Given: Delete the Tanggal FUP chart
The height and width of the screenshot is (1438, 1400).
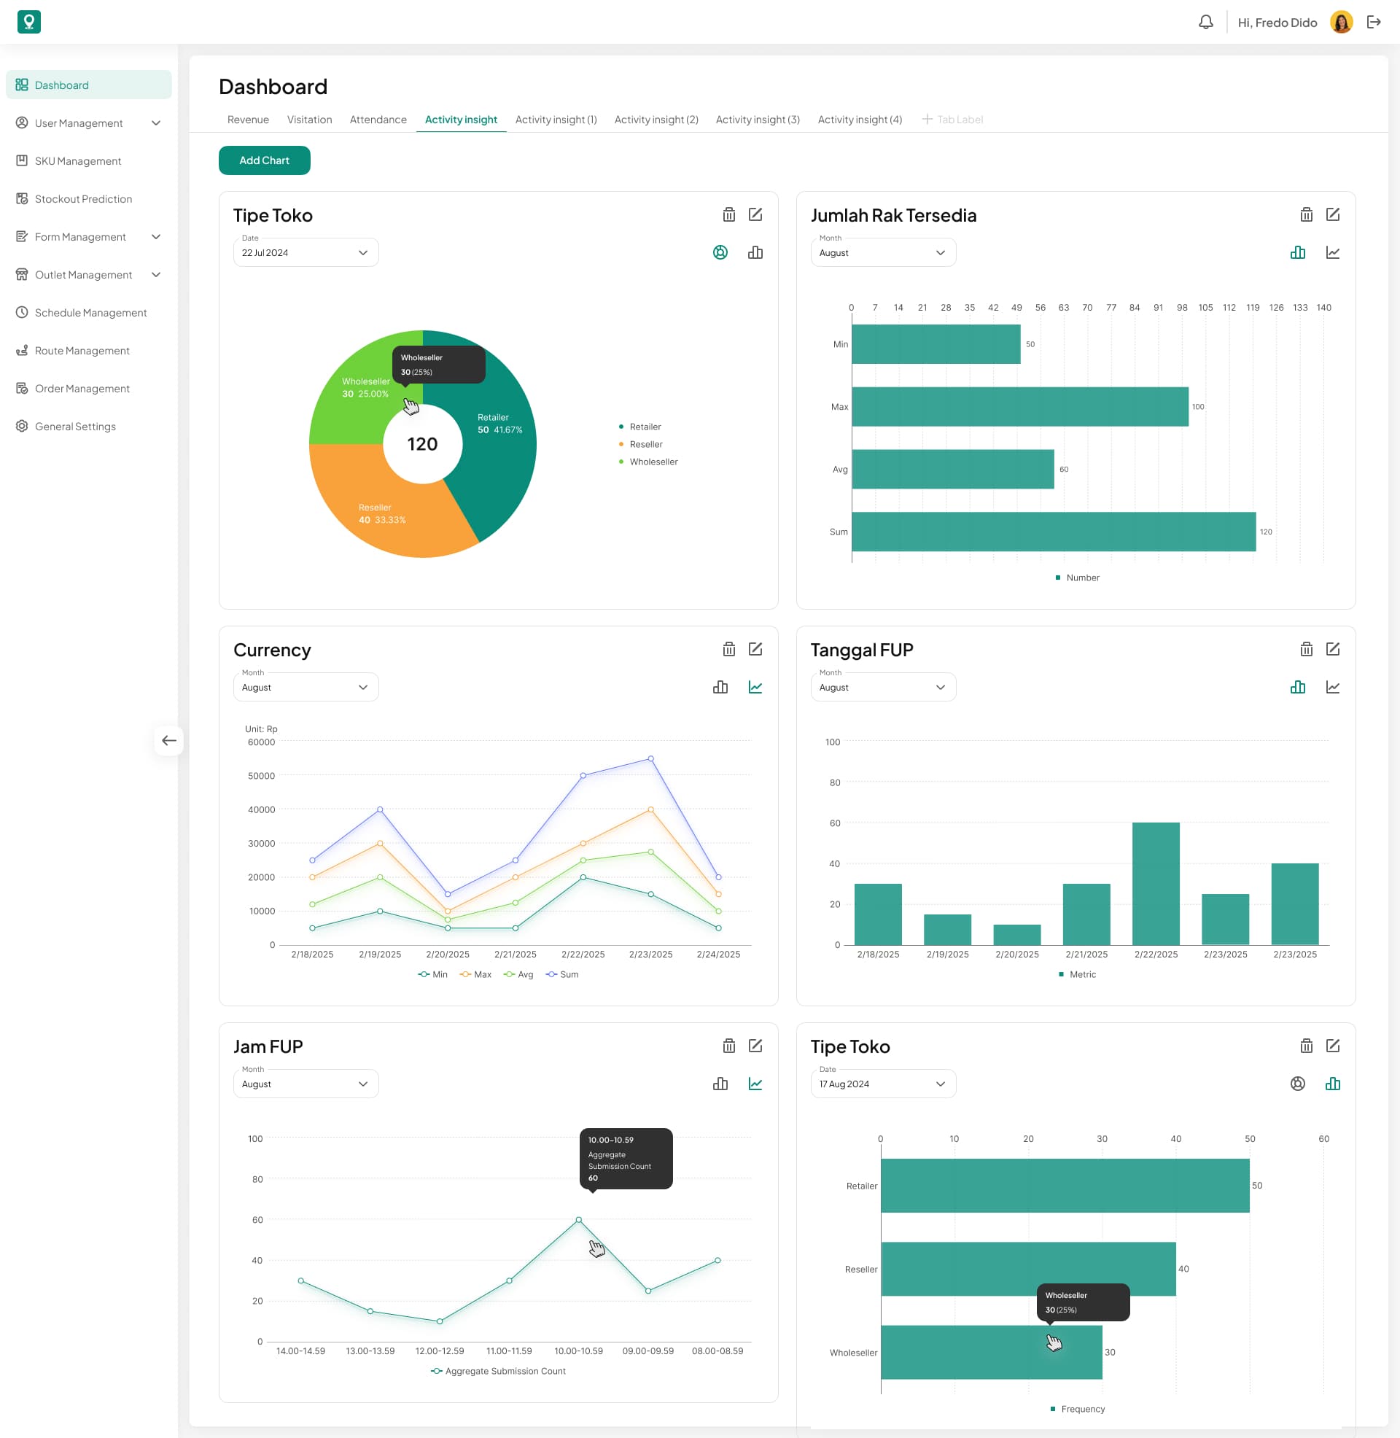Looking at the screenshot, I should [x=1306, y=649].
